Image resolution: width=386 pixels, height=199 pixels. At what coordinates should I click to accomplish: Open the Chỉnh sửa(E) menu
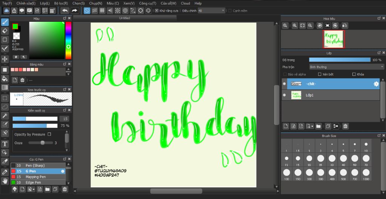[x=26, y=3]
